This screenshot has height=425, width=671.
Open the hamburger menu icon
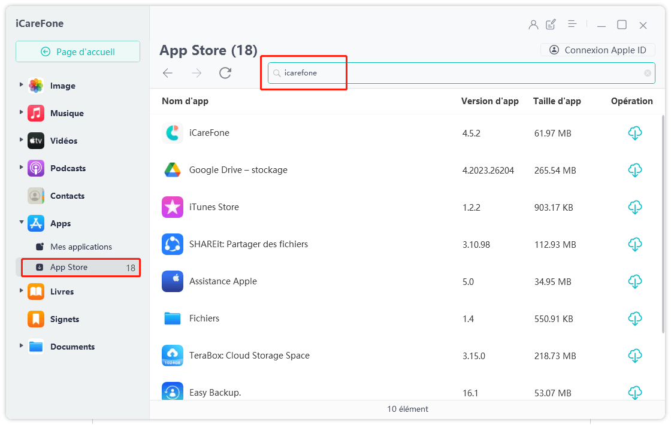[572, 24]
